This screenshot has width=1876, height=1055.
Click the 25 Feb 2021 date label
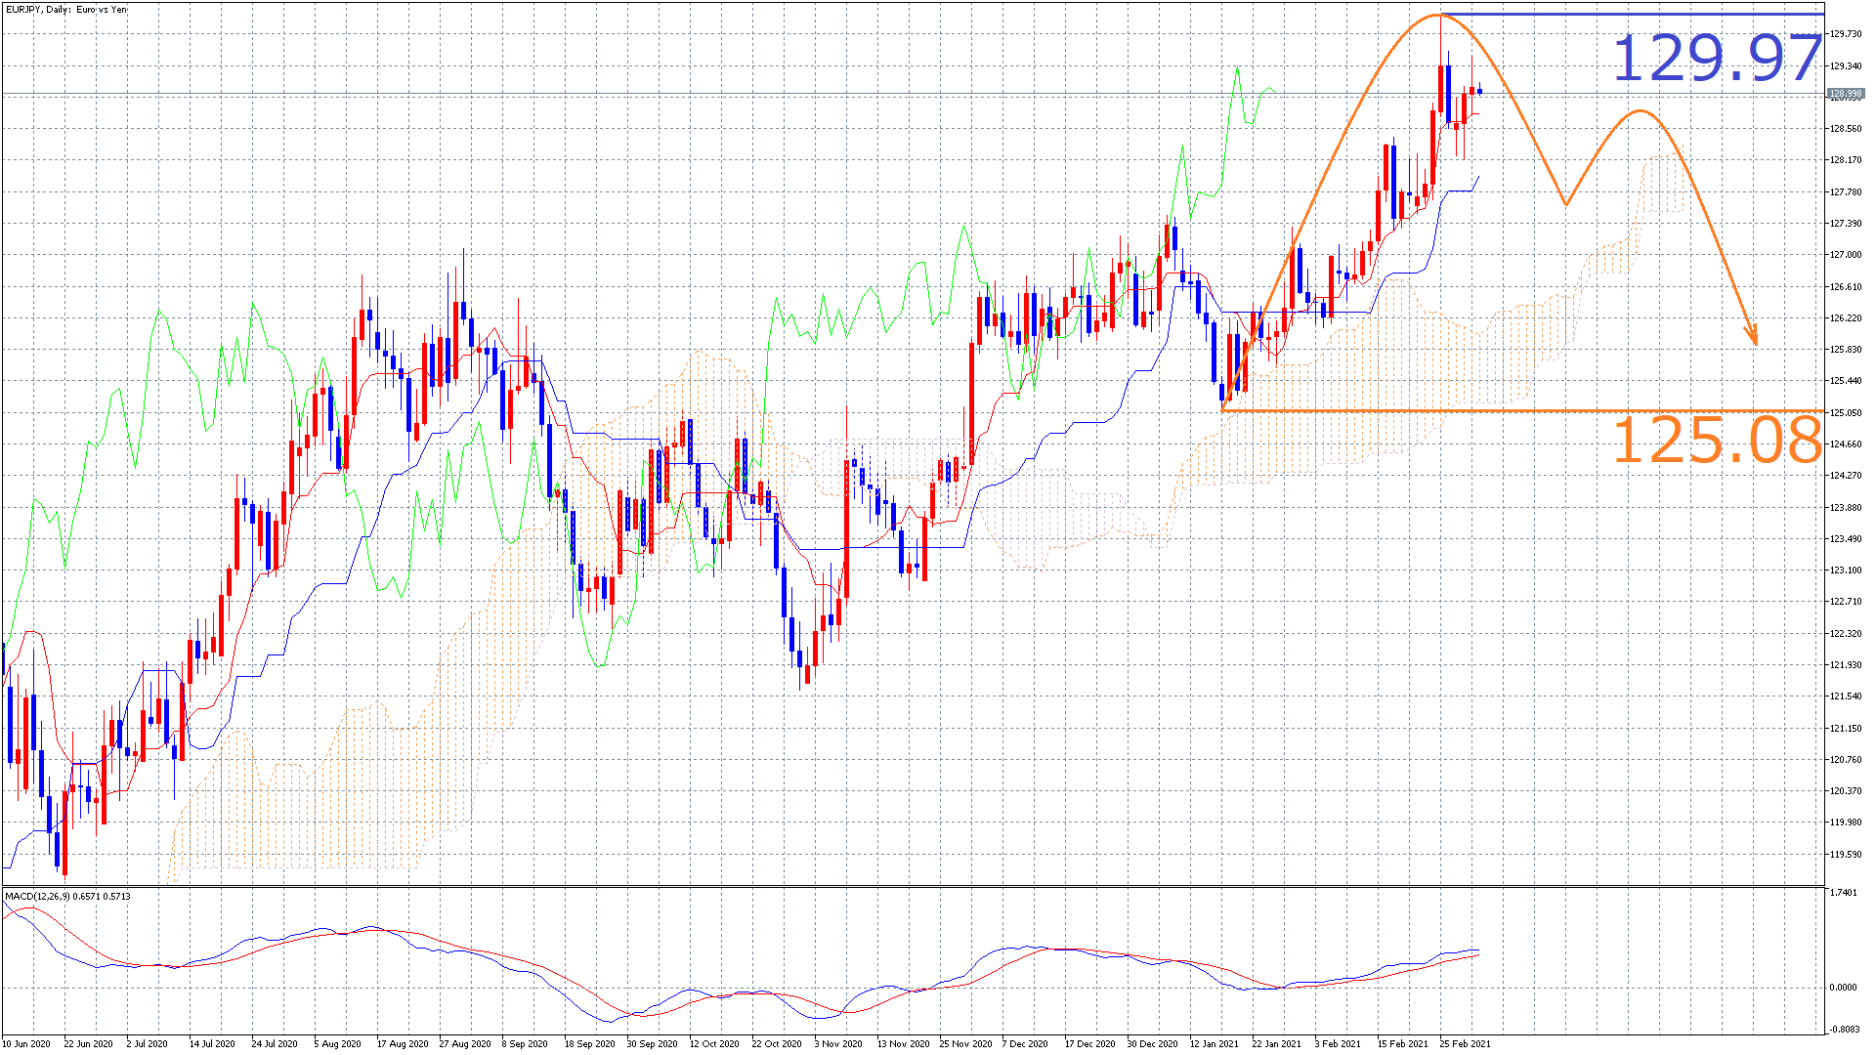pyautogui.click(x=1465, y=1043)
